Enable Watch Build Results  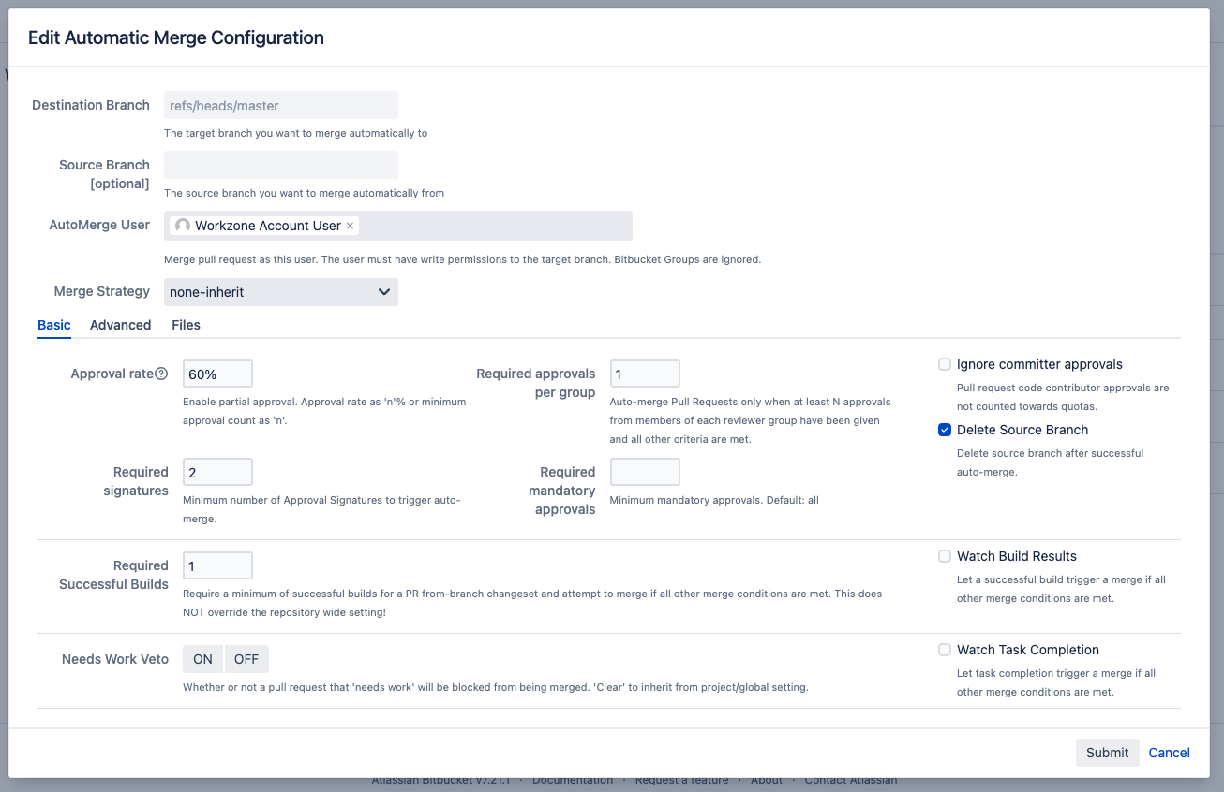click(x=945, y=556)
